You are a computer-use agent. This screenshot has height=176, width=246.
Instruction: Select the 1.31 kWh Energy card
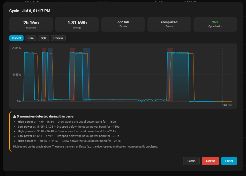coord(77,25)
